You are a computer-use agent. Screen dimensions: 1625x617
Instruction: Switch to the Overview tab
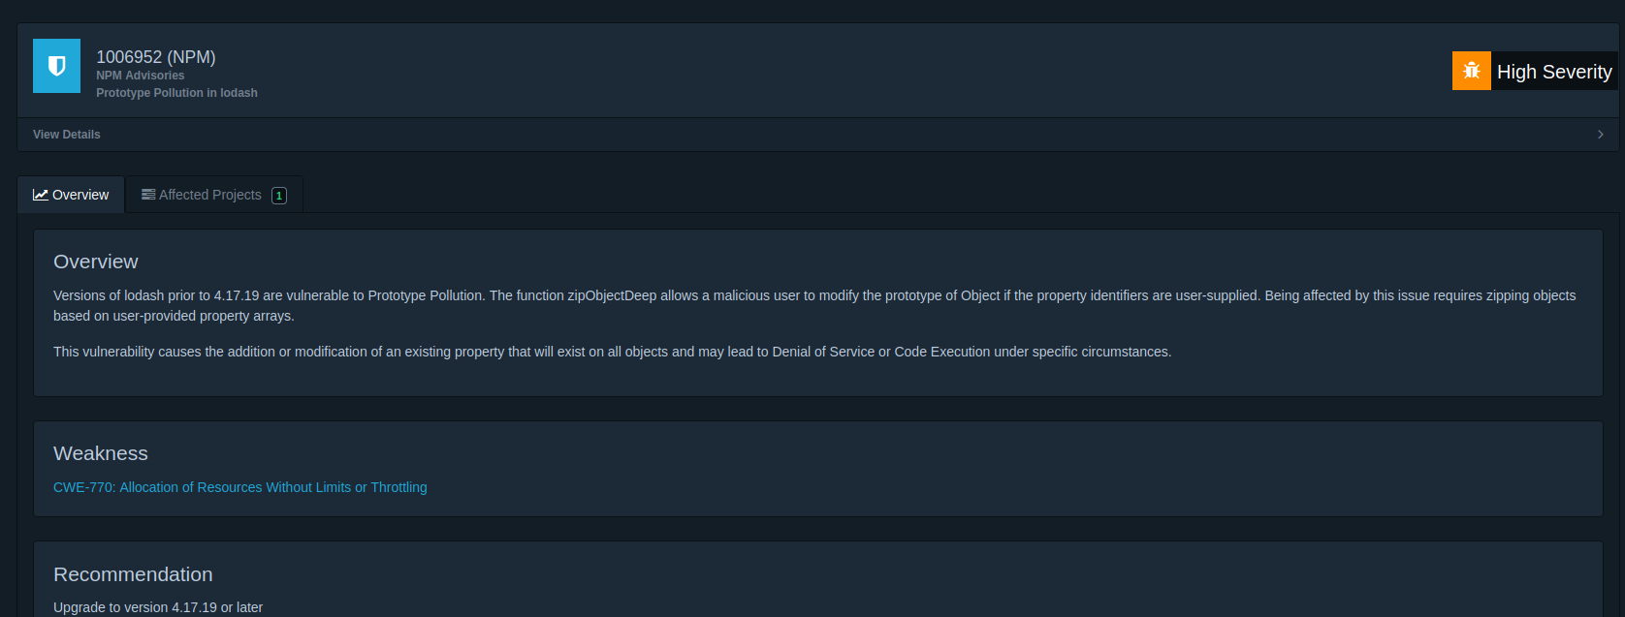[72, 195]
